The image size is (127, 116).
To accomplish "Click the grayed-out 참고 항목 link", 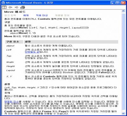I will tap(10, 15).
